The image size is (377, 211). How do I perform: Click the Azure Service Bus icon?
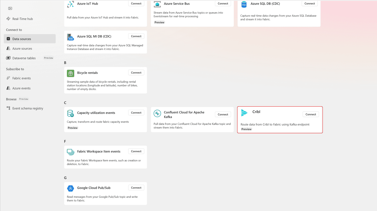[157, 4]
